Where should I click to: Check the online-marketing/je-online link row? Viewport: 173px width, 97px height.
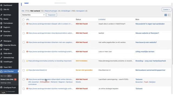tap(24, 89)
